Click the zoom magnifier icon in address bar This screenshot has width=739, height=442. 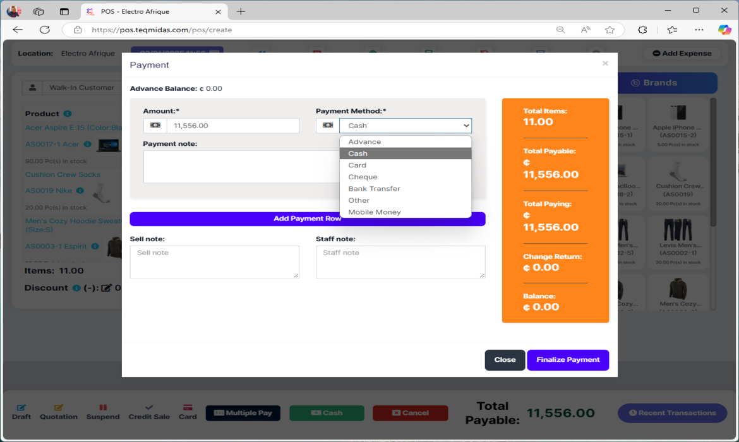coord(560,30)
